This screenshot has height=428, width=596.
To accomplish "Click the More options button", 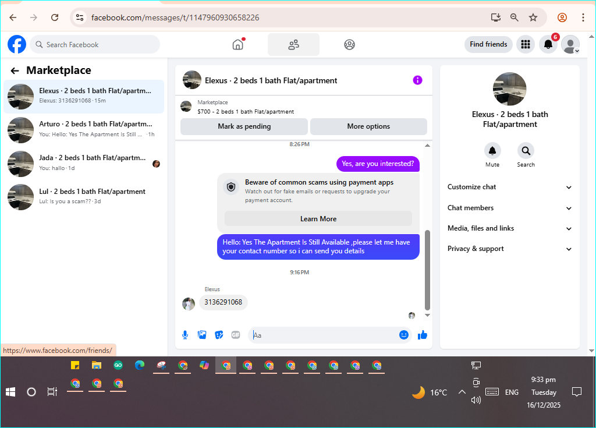I will pyautogui.click(x=368, y=126).
